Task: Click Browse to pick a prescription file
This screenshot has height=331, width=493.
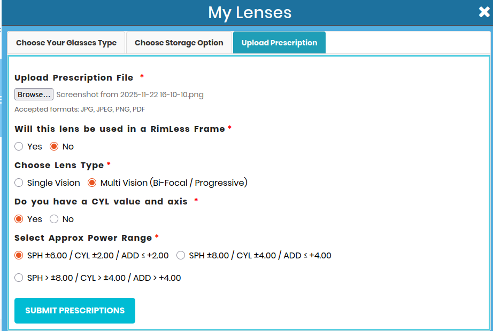Action: click(x=34, y=94)
